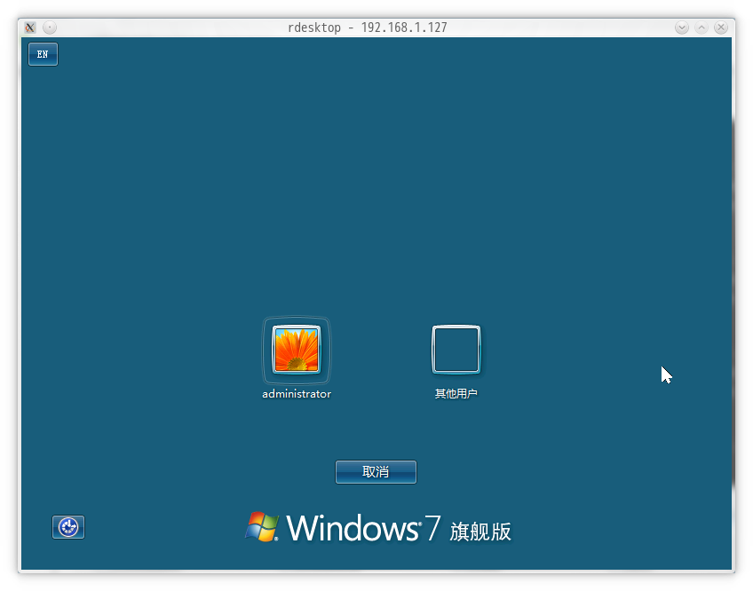Close the rdesktop window

[721, 28]
